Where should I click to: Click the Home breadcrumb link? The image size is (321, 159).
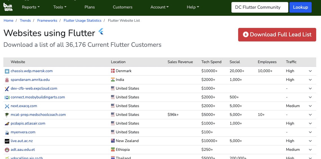(8, 21)
